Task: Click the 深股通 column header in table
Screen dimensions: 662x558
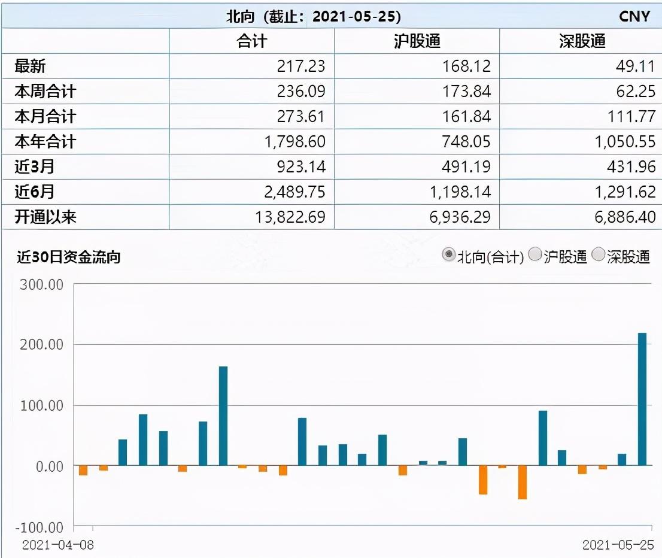Action: pos(582,41)
